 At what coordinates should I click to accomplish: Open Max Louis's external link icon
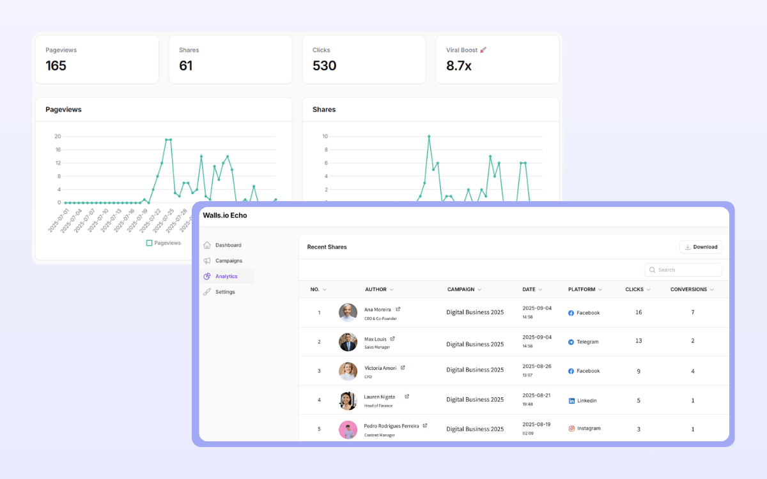[392, 338]
